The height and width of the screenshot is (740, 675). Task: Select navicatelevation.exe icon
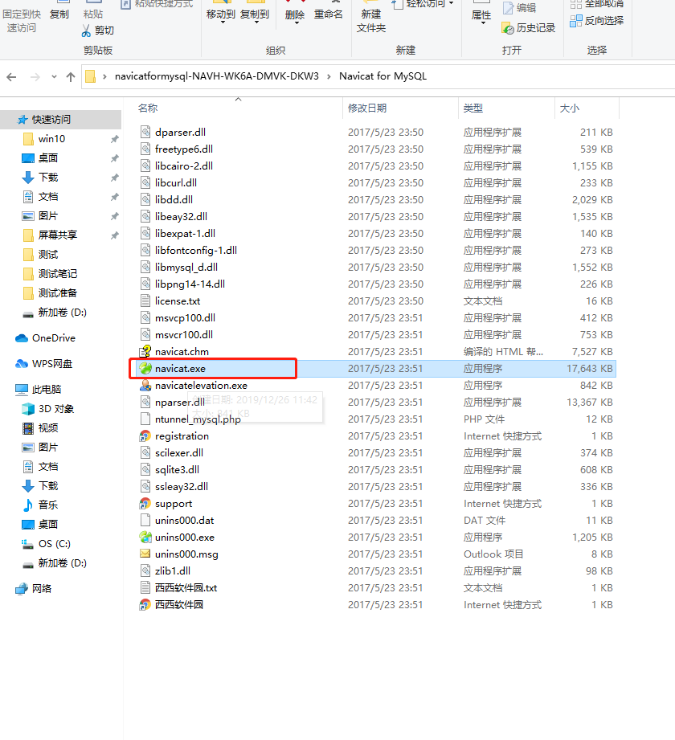[145, 386]
